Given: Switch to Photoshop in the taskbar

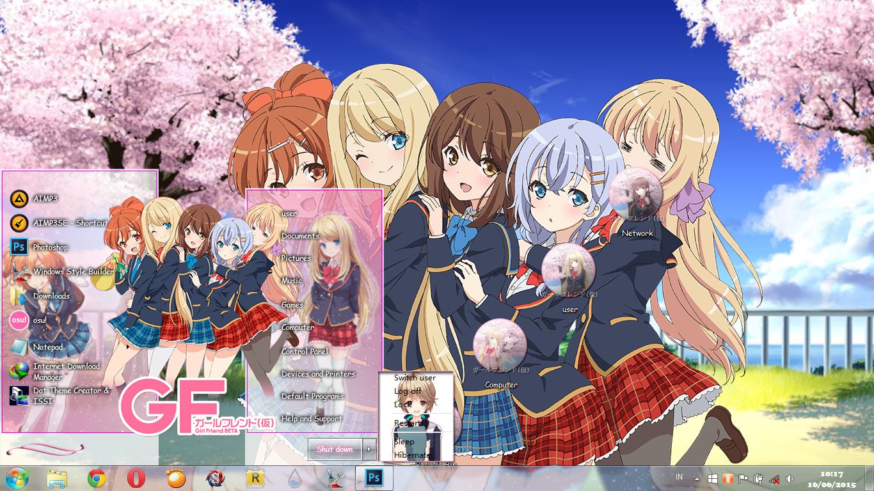Looking at the screenshot, I should pyautogui.click(x=374, y=478).
